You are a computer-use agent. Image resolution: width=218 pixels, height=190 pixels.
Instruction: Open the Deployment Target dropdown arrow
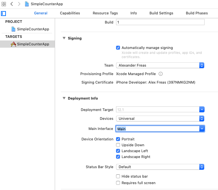[202, 110]
